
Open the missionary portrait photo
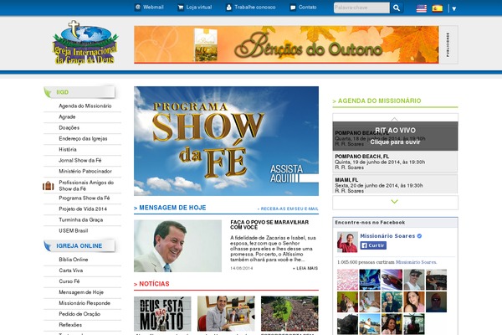pyautogui.click(x=177, y=246)
